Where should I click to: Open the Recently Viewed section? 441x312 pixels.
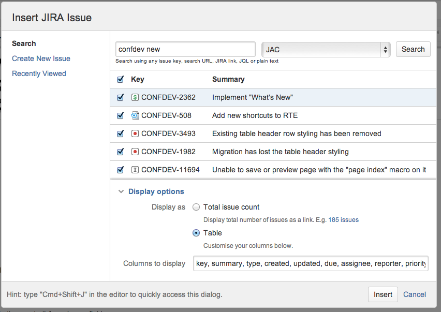pos(39,73)
